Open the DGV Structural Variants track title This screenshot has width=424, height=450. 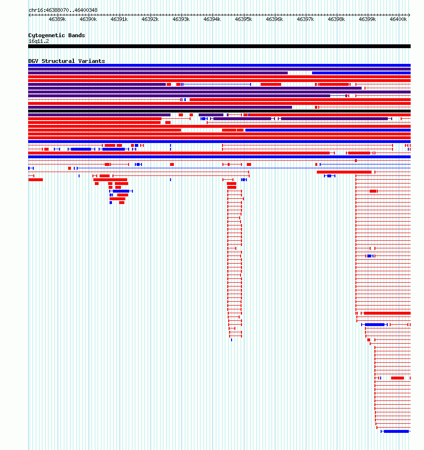pyautogui.click(x=67, y=61)
